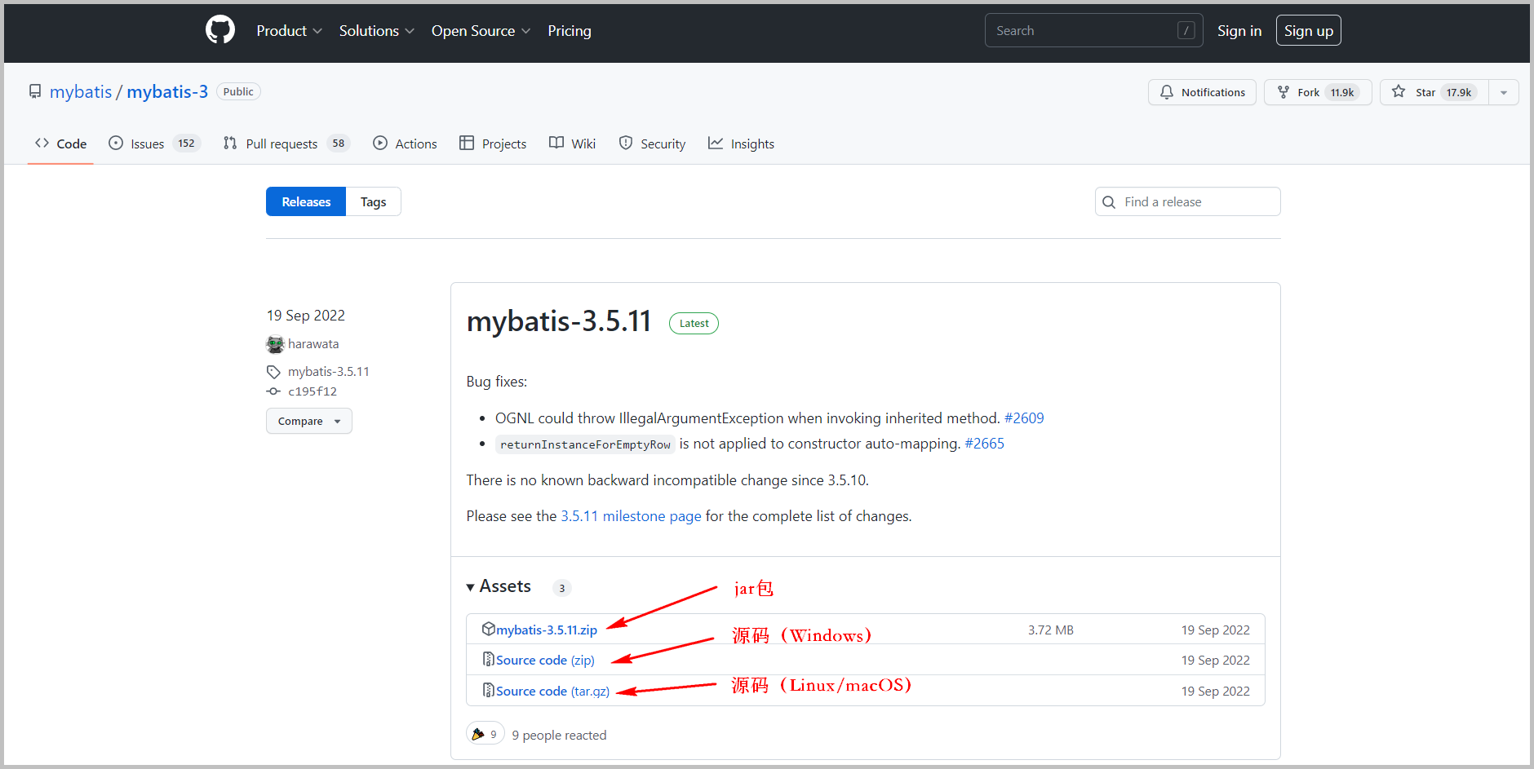Click the Issues circle icon
Image resolution: width=1534 pixels, height=769 pixels.
tap(116, 143)
